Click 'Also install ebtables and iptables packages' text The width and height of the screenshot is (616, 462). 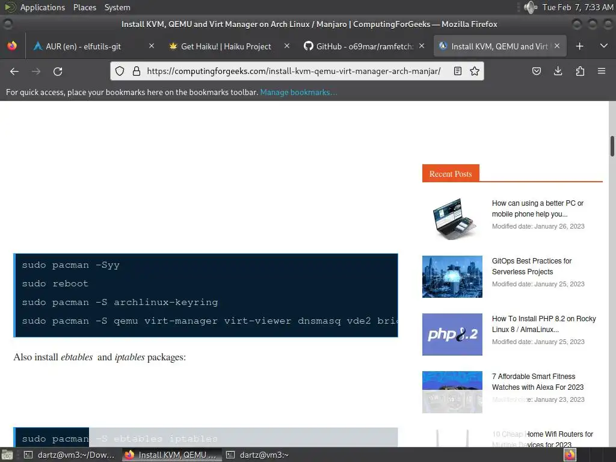pyautogui.click(x=99, y=357)
